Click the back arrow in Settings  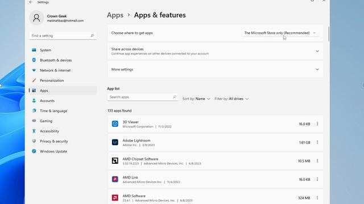pyautogui.click(x=31, y=2)
